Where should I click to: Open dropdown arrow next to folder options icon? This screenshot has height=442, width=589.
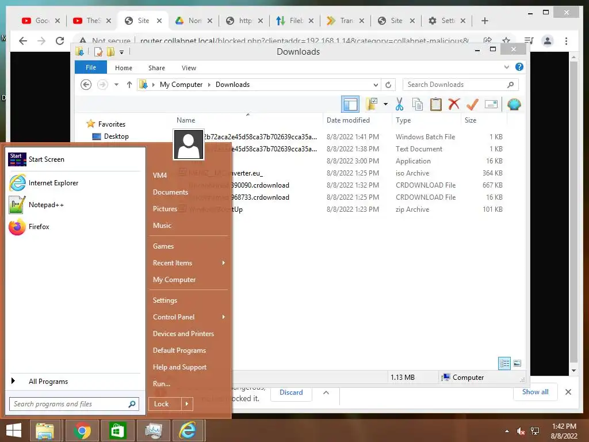coord(385,104)
